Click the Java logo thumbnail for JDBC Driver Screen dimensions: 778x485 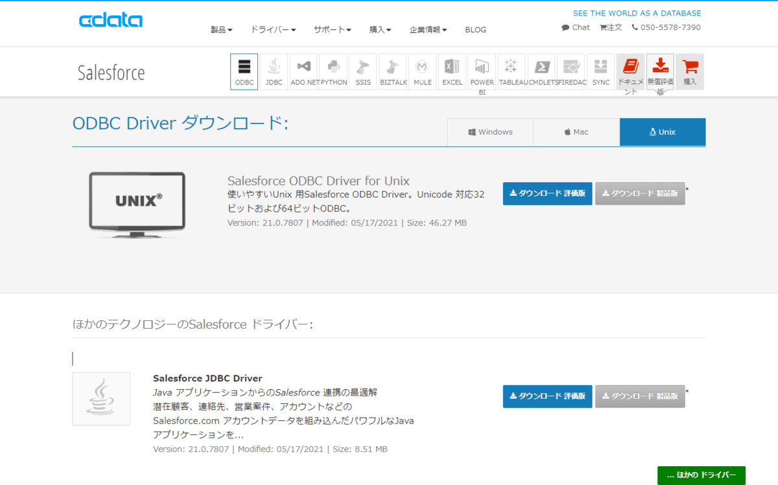tap(101, 399)
